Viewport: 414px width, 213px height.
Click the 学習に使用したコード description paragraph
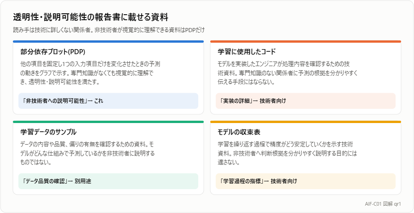click(x=287, y=73)
